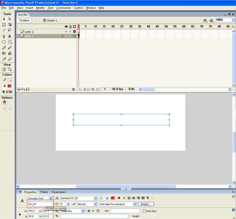Click the Insert Layer Folder icon
236x219 pixels.
coord(28,89)
